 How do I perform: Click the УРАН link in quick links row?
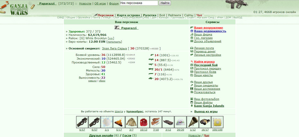220,18
